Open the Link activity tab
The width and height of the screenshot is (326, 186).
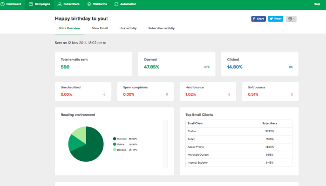coord(128,28)
